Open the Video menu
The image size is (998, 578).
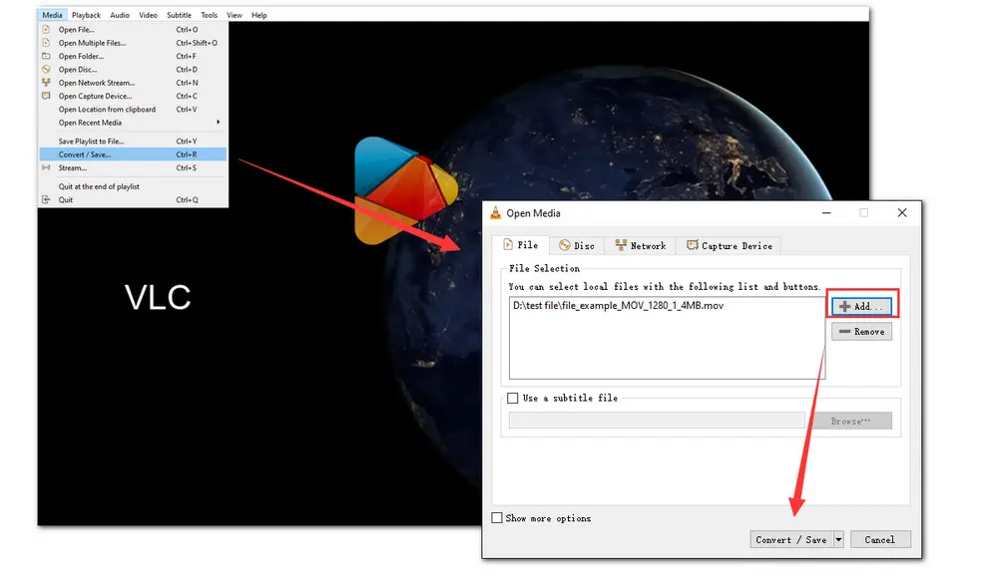click(x=149, y=15)
